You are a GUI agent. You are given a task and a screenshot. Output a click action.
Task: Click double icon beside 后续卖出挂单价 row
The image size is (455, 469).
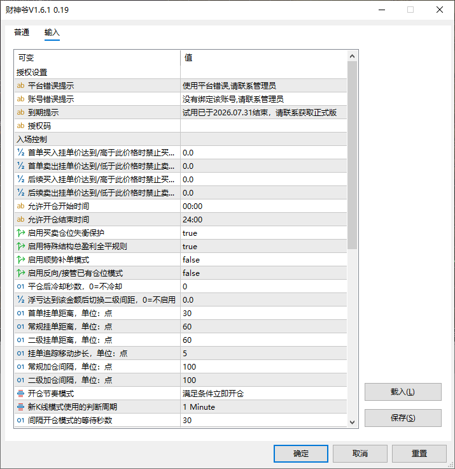pyautogui.click(x=20, y=192)
